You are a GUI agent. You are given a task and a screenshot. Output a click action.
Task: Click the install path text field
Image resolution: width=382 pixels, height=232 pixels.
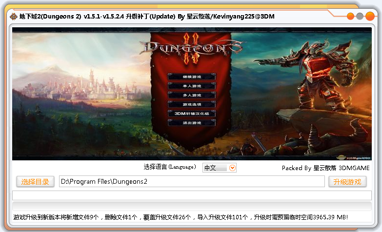[191, 181]
